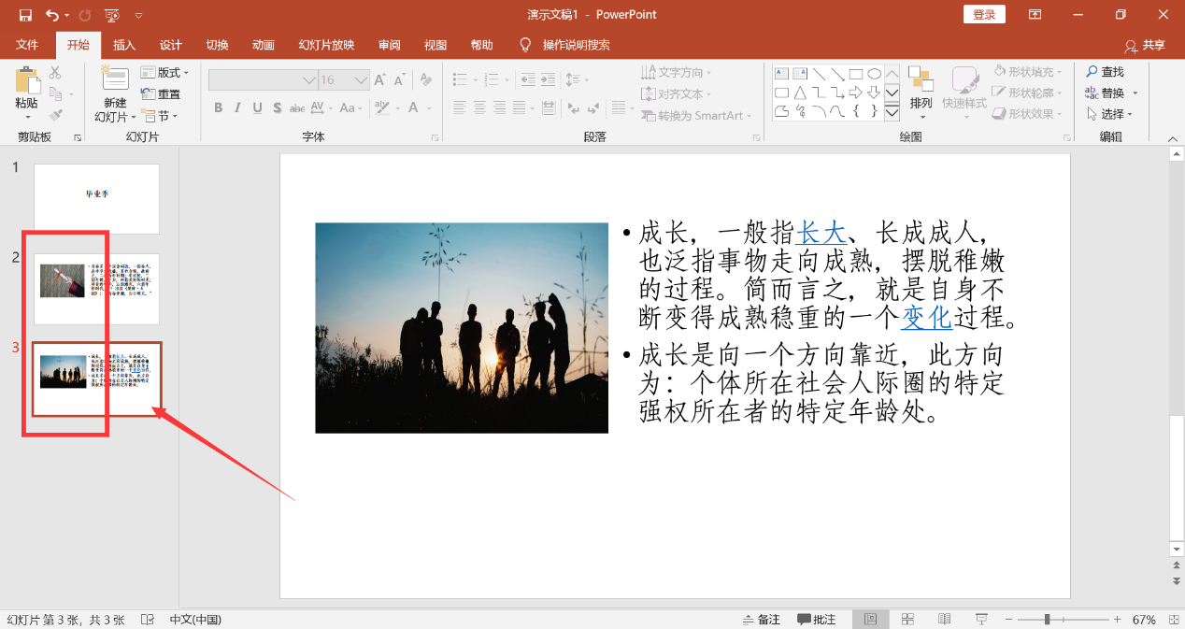
Task: Click the Cut scissors icon
Action: 55,73
